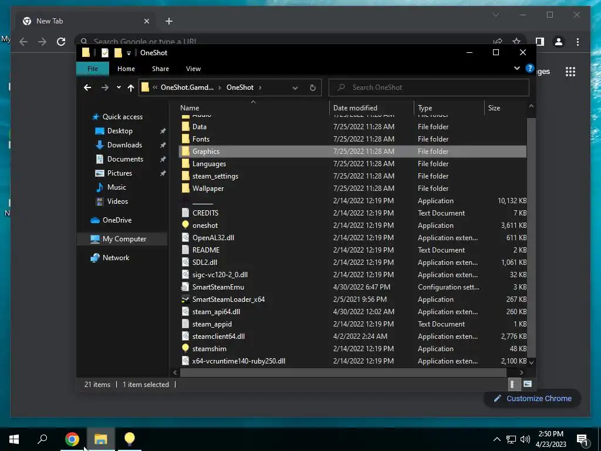Select the steamshim application file
Image resolution: width=601 pixels, height=451 pixels.
(x=210, y=349)
